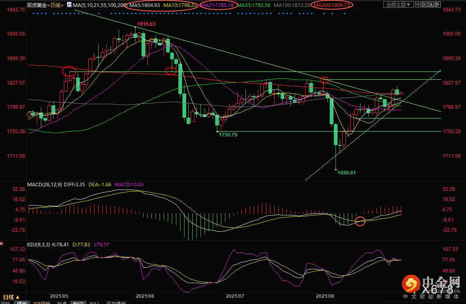This screenshot has height=304, width=466.
Task: Click the red dot icon beside KDJ panel
Action: pyautogui.click(x=2, y=244)
